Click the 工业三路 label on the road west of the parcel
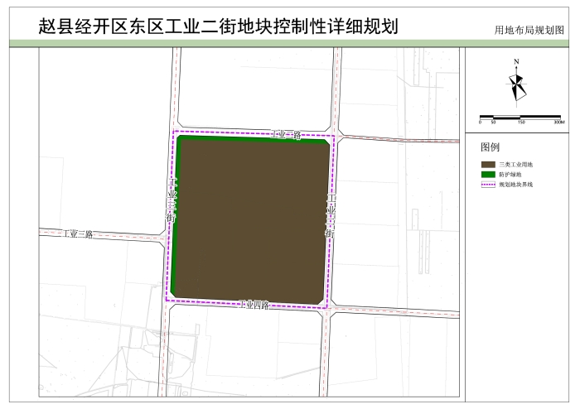The width and height of the screenshot is (580, 409). [x=77, y=233]
